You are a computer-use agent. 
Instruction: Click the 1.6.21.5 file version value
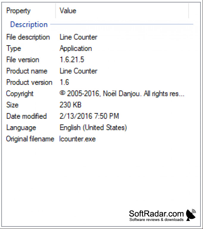point(72,60)
